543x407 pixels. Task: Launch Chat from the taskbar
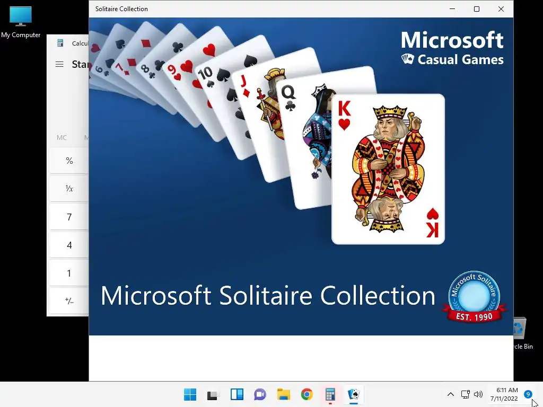pos(260,394)
